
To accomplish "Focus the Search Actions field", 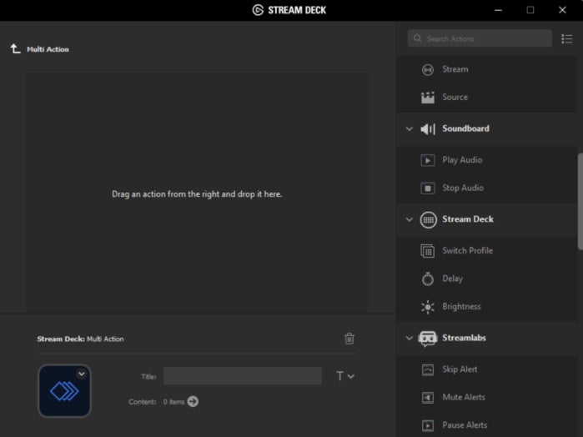I will (x=480, y=38).
